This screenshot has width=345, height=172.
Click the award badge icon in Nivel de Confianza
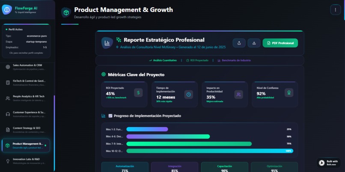click(x=289, y=93)
